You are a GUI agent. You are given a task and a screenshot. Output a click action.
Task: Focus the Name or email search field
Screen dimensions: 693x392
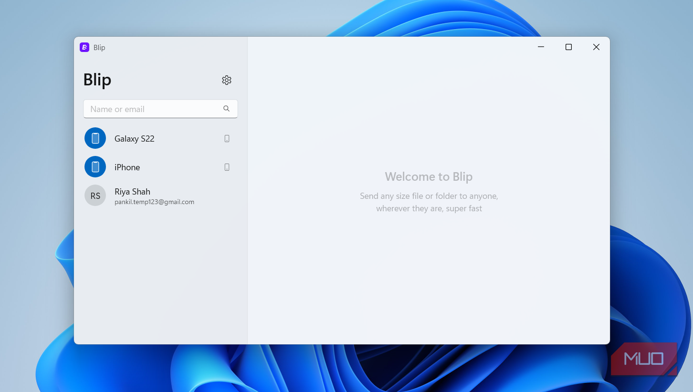click(160, 109)
